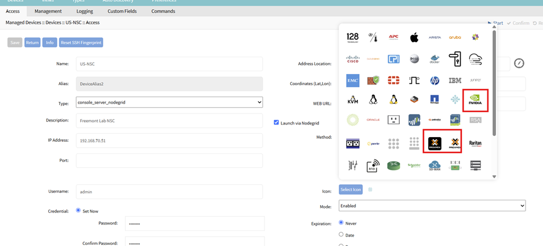This screenshot has height=246, width=543.
Task: Select the RFID tag icon
Action: [x=373, y=166]
